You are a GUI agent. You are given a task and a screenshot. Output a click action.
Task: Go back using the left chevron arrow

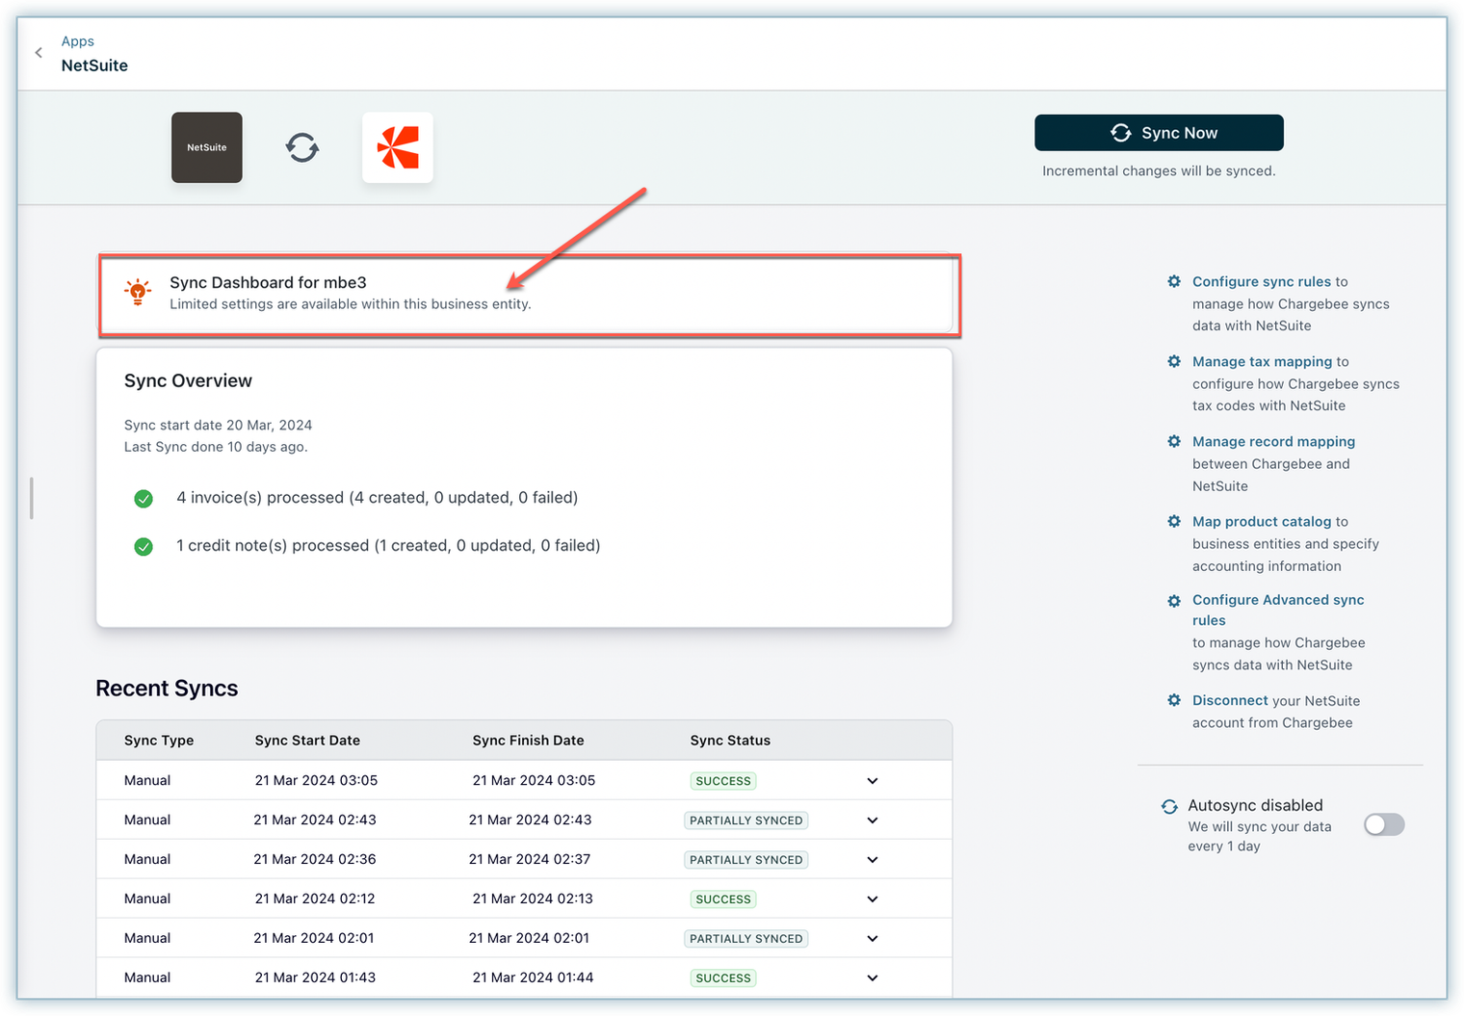click(x=39, y=53)
